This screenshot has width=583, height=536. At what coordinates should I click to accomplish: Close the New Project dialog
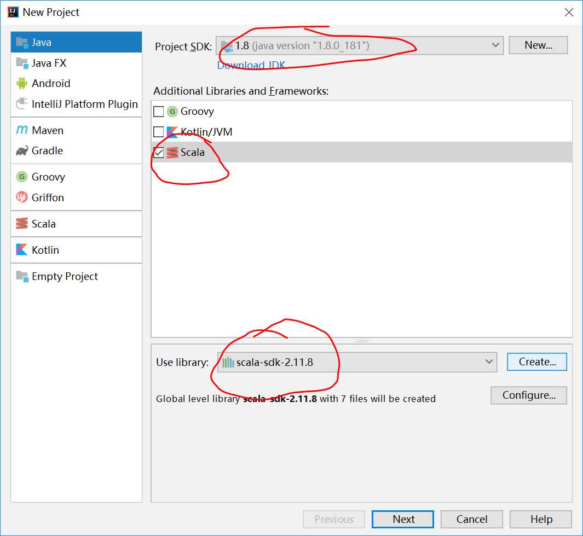(569, 12)
